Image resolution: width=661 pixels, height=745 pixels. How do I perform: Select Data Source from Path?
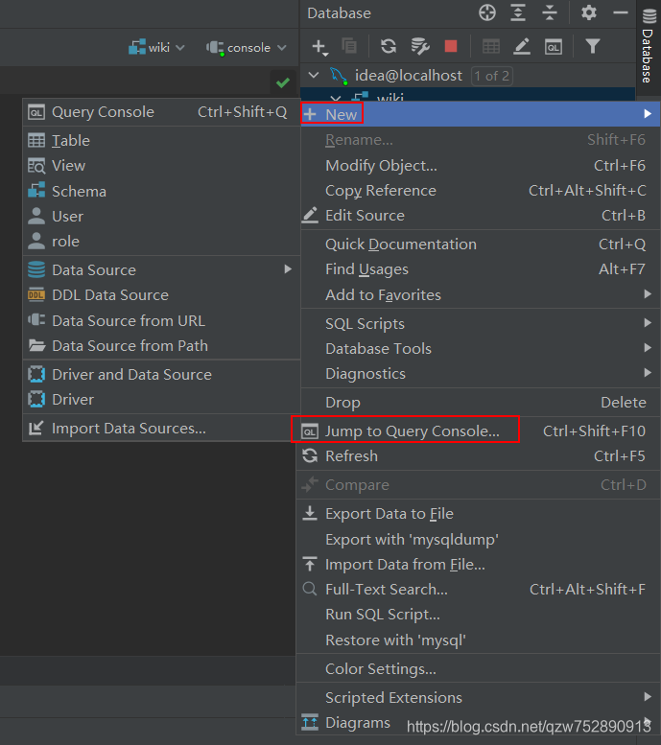pos(162,346)
